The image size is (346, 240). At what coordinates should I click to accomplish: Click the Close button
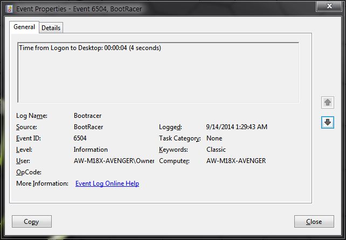(314, 222)
